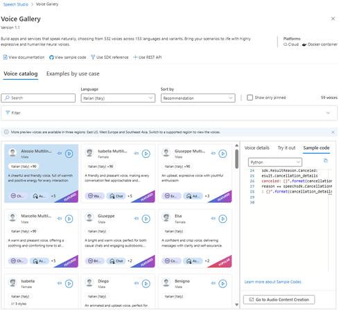Click the Chat style tag on Giuseppe card
Image resolution: width=339 pixels, height=311 pixels.
[x=116, y=261]
